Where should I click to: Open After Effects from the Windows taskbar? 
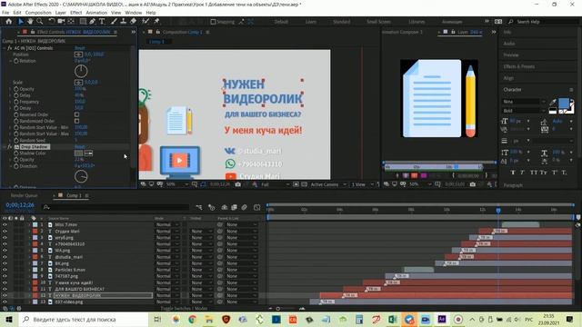[442, 319]
